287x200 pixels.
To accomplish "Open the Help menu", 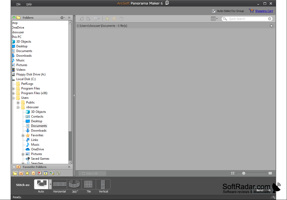I will [x=29, y=4].
